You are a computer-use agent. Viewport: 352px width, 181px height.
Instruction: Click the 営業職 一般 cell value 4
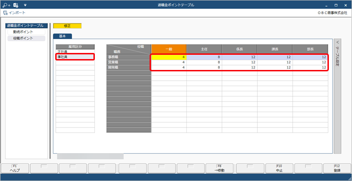(169, 62)
